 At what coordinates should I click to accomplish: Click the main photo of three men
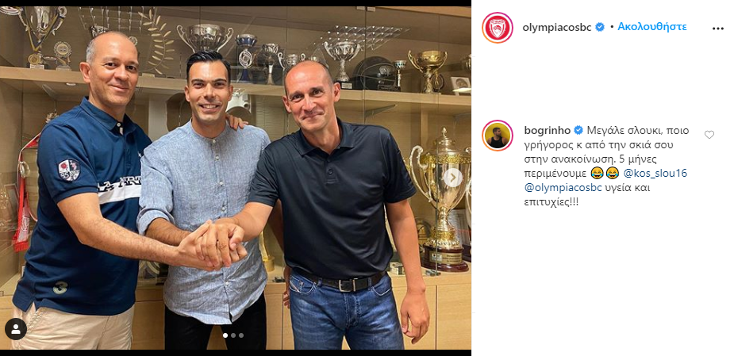pyautogui.click(x=236, y=178)
